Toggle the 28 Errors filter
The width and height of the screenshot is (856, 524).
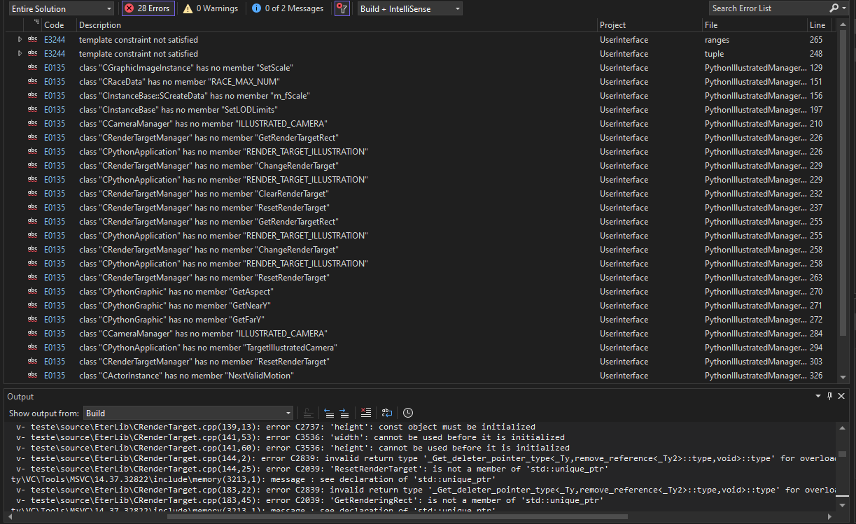pyautogui.click(x=148, y=8)
